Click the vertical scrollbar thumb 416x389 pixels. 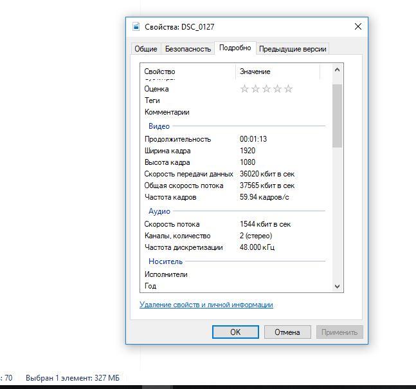(337, 116)
